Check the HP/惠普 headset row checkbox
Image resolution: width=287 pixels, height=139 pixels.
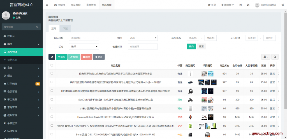(x=52, y=91)
